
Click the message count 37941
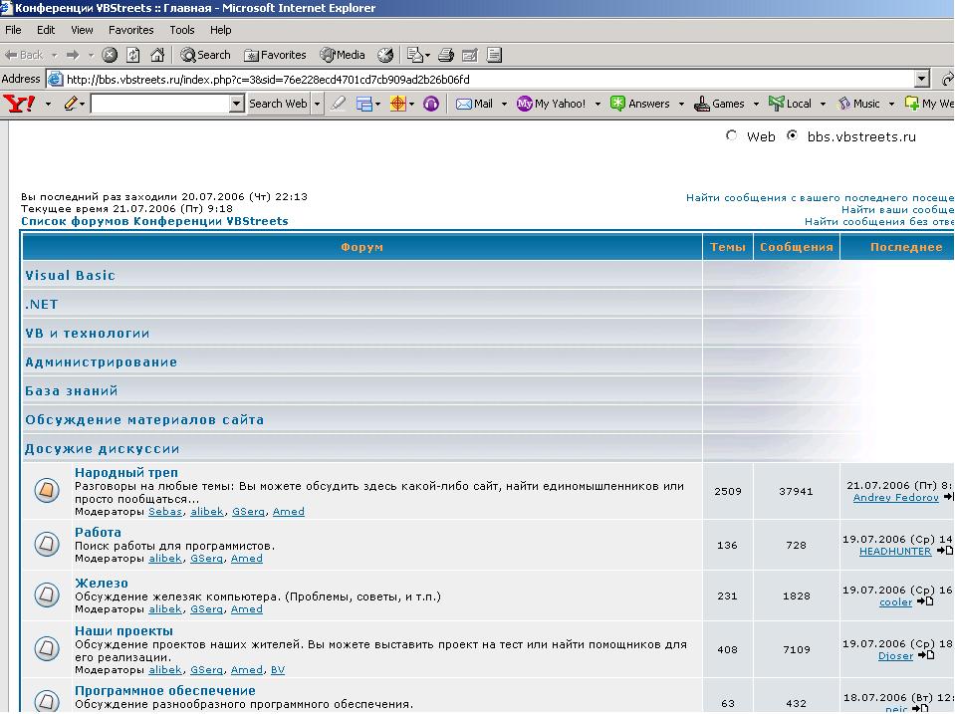click(796, 491)
